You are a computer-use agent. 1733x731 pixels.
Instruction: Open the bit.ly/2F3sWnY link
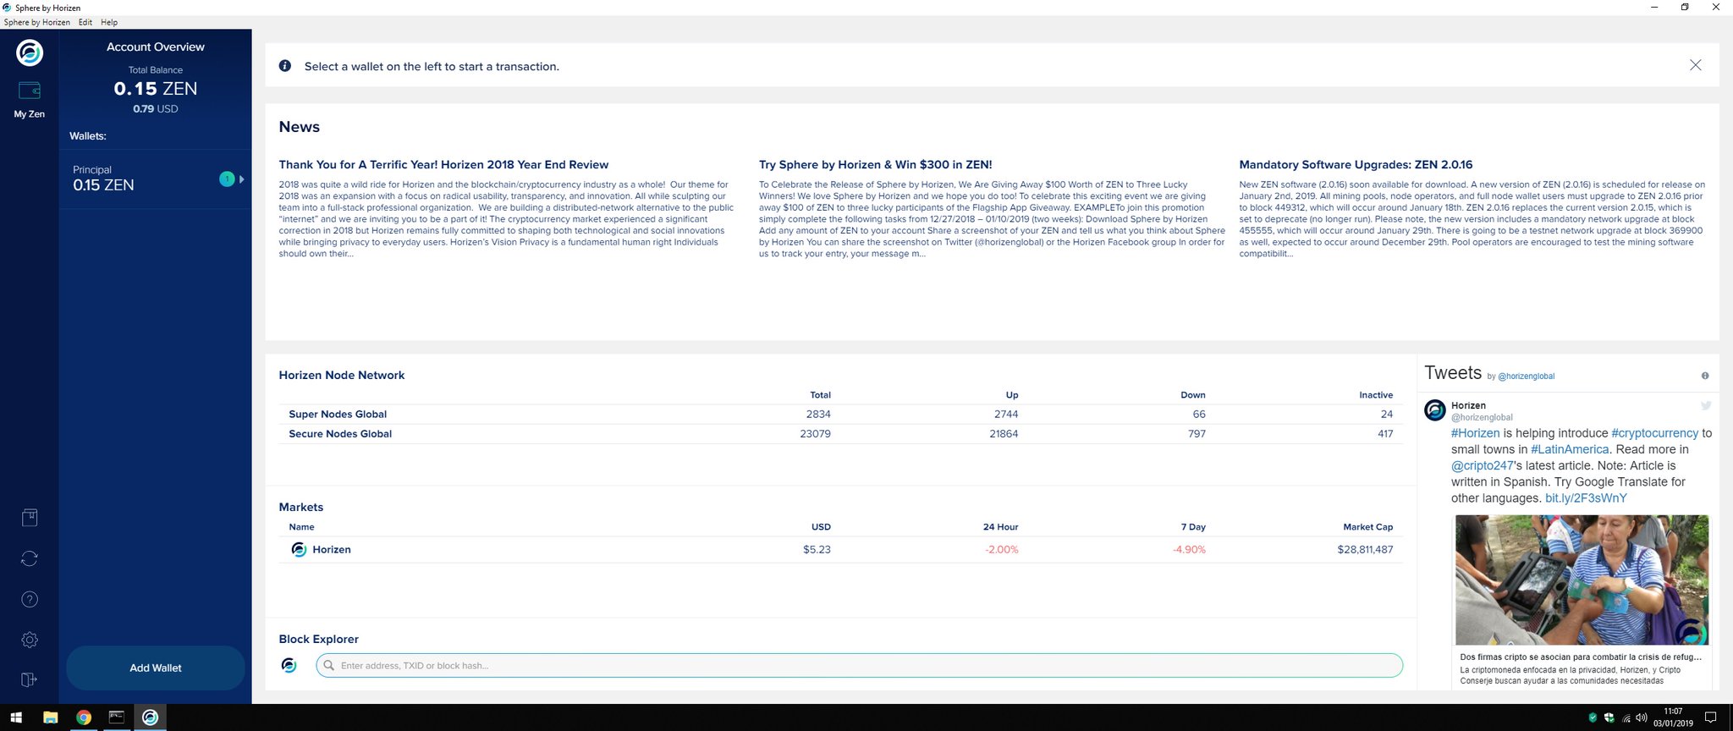[x=1586, y=498]
